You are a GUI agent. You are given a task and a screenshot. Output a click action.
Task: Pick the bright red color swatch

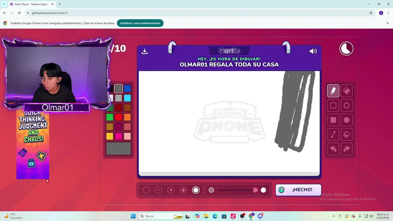[119, 117]
